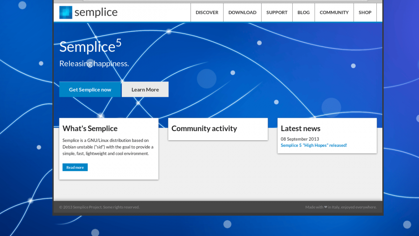The image size is (419, 236).
Task: Click the 08 September 2013 date text
Action: pos(300,139)
